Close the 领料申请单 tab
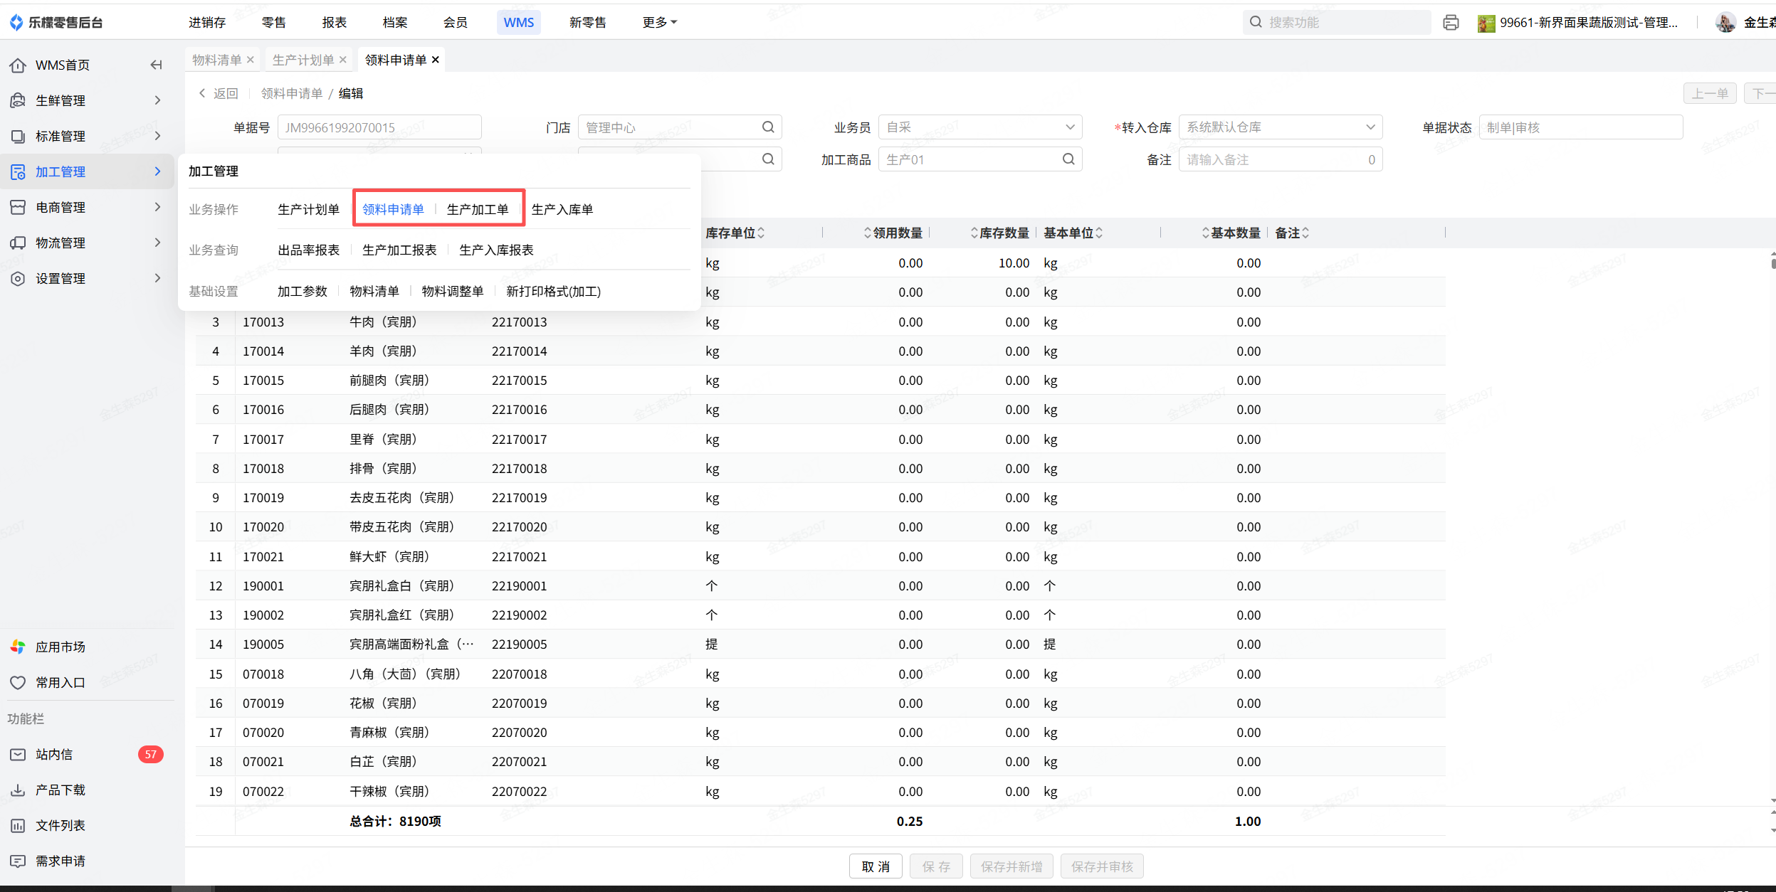The height and width of the screenshot is (892, 1776). tap(436, 60)
